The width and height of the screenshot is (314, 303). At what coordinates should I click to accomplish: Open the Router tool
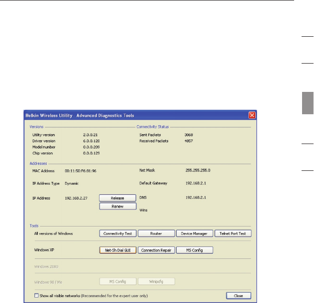tap(156, 233)
